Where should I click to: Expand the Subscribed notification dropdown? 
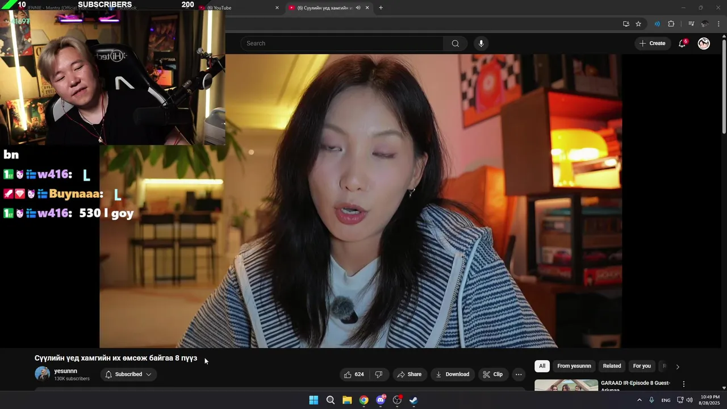pyautogui.click(x=128, y=374)
